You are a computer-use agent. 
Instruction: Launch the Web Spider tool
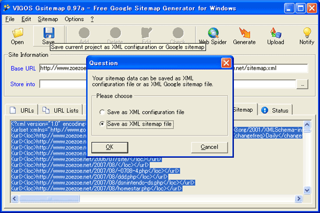pyautogui.click(x=214, y=33)
